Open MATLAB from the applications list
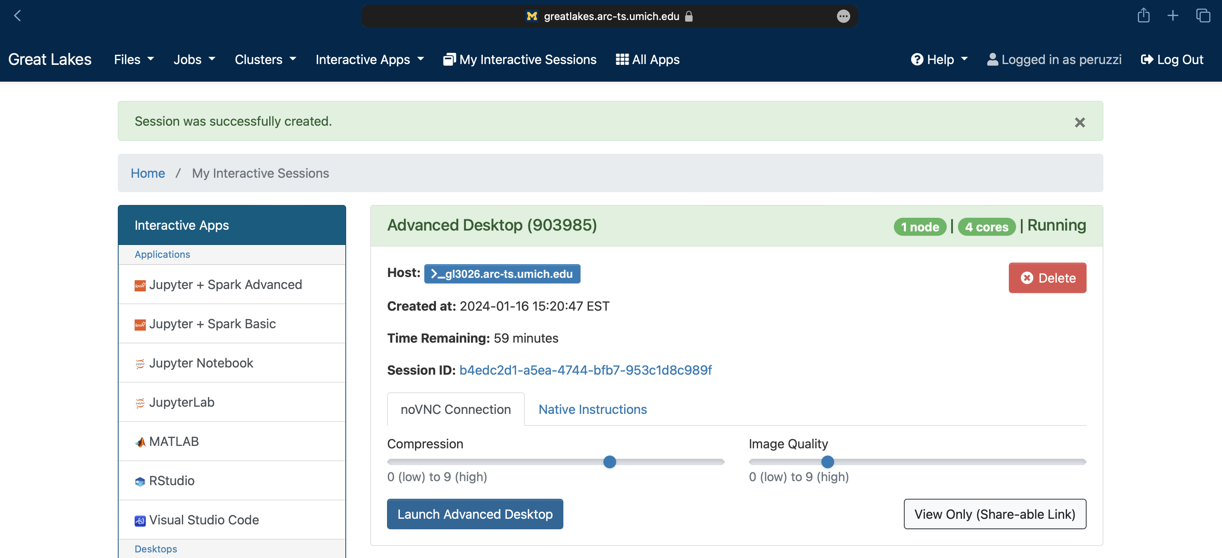Image resolution: width=1222 pixels, height=558 pixels. point(173,441)
